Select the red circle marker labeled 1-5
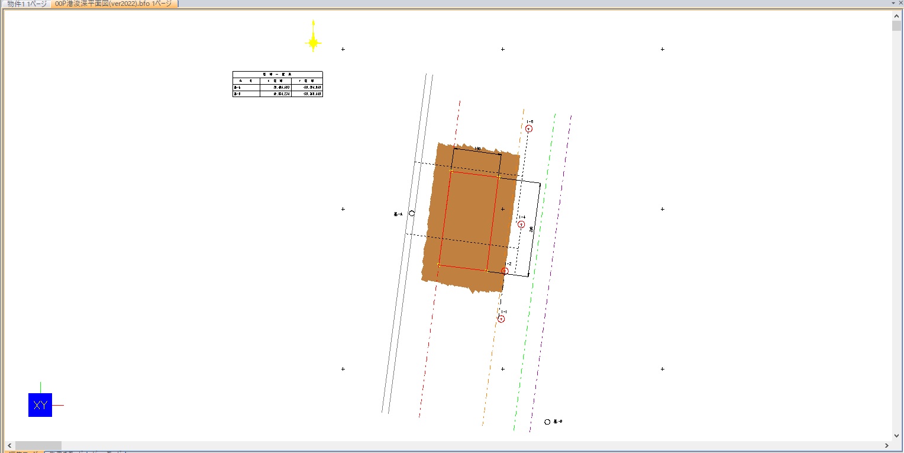904x453 pixels. click(529, 128)
